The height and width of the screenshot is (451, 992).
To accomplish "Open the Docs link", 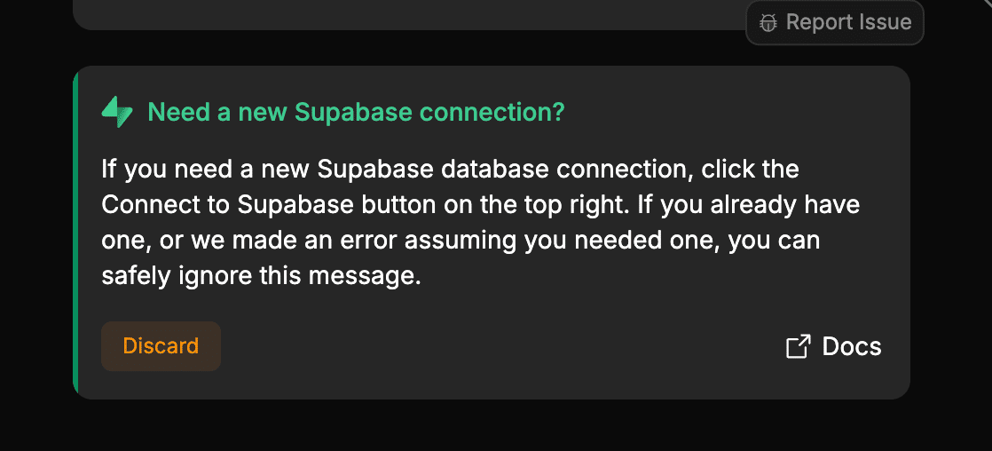I will coord(851,346).
